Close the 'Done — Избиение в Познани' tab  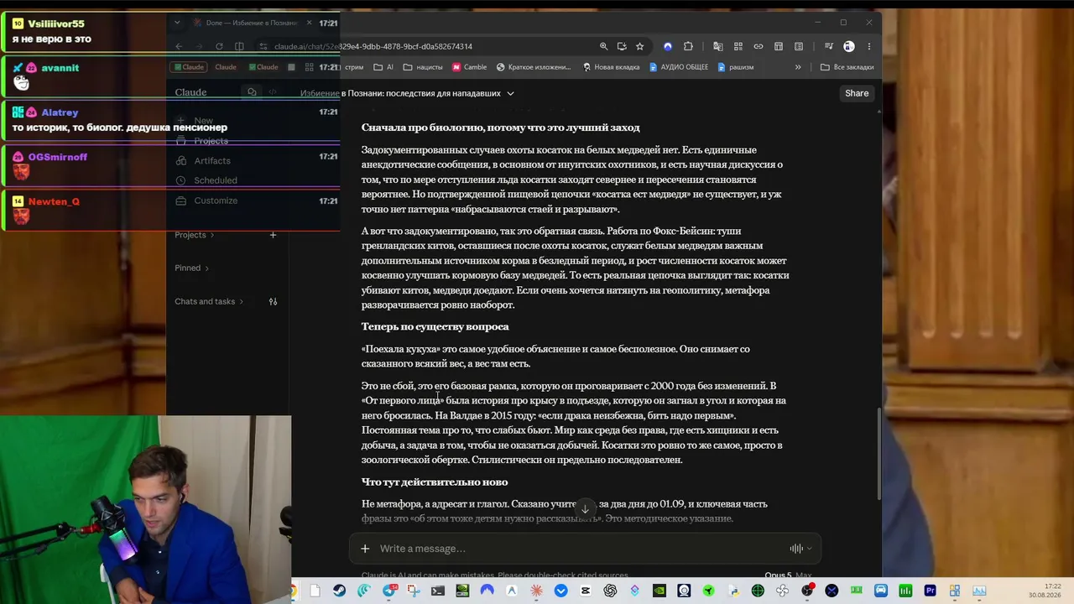point(309,23)
